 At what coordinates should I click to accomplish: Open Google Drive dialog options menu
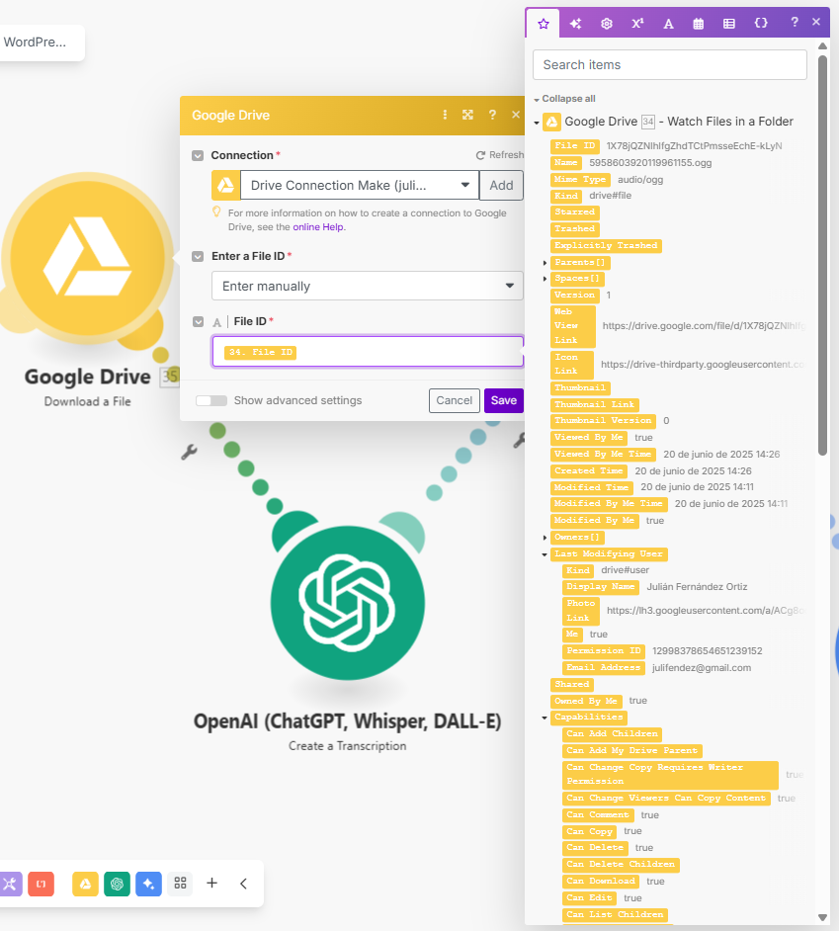tap(445, 115)
